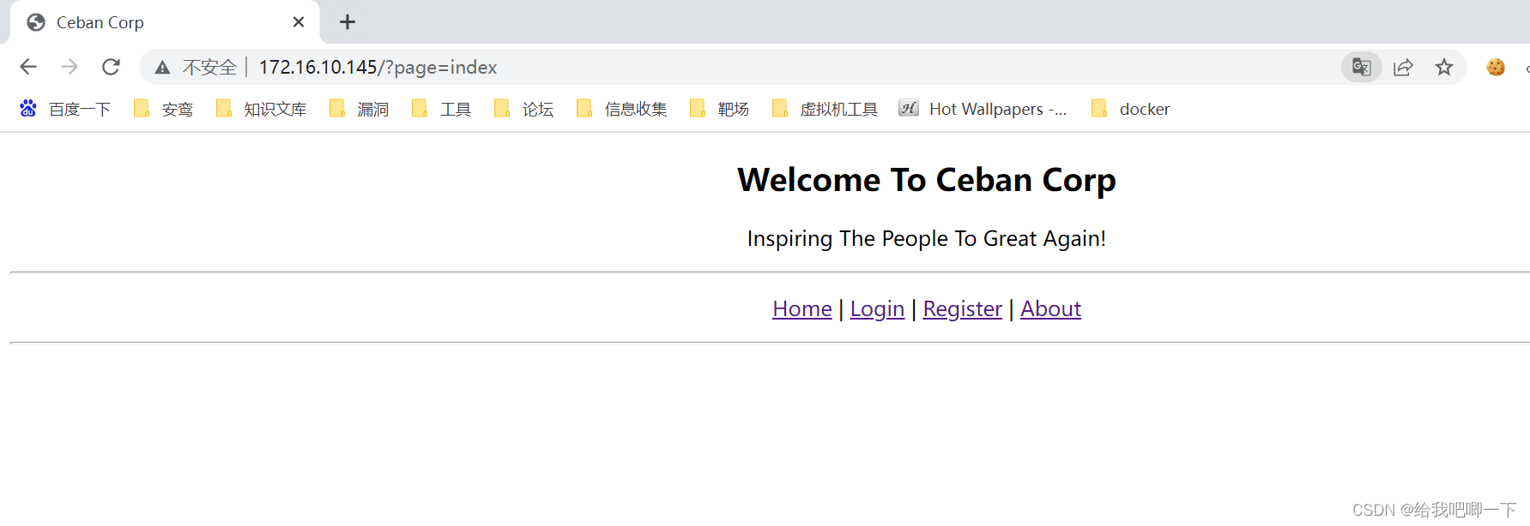
Task: Open the 信息收集 bookmark folder
Action: 621,109
